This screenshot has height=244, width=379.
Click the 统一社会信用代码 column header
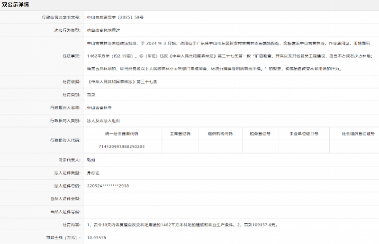pyautogui.click(x=122, y=134)
